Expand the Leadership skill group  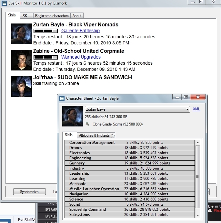(x=130, y=173)
